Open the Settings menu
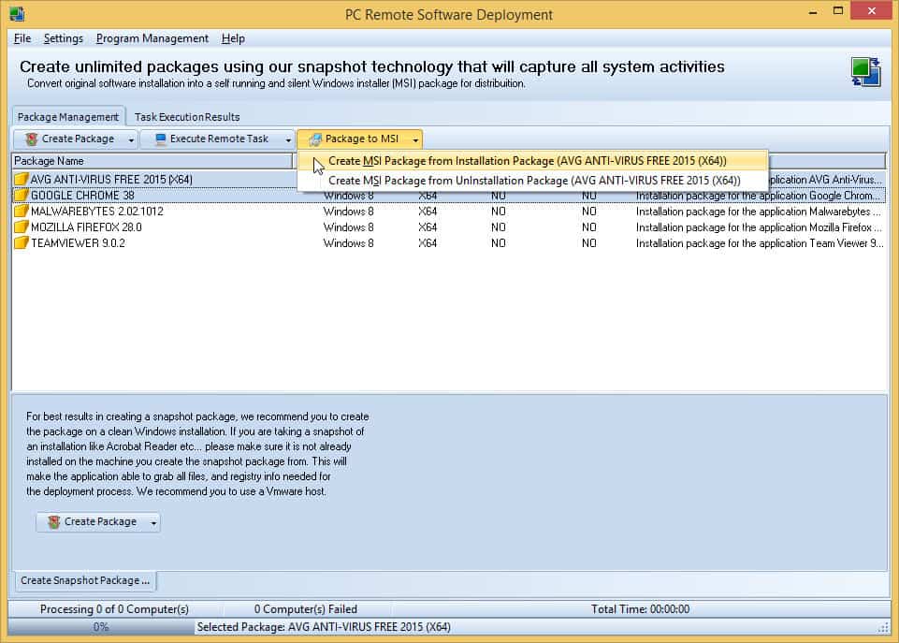 [x=64, y=38]
